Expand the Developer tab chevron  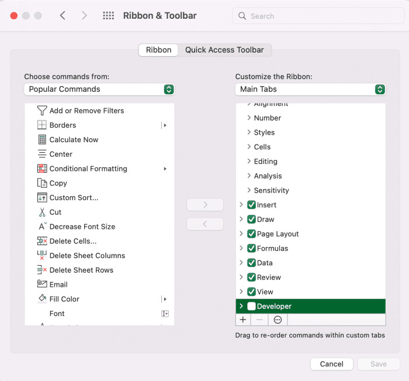click(x=241, y=306)
